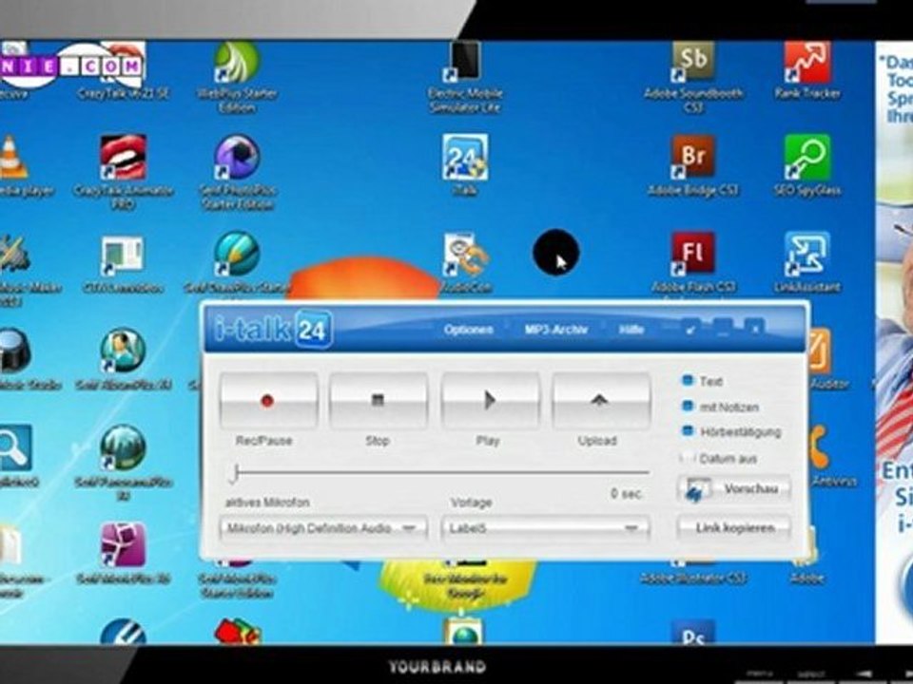Select the Serif PanoramaPlus desktop icon
Image resolution: width=913 pixels, height=684 pixels.
pos(123,463)
